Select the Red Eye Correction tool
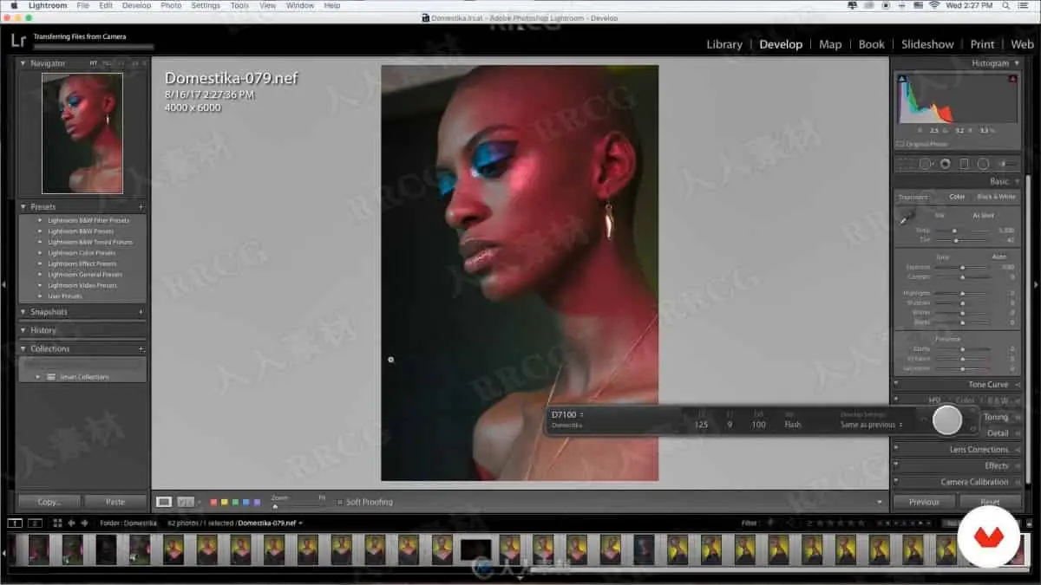The height and width of the screenshot is (585, 1041). pyautogui.click(x=945, y=164)
